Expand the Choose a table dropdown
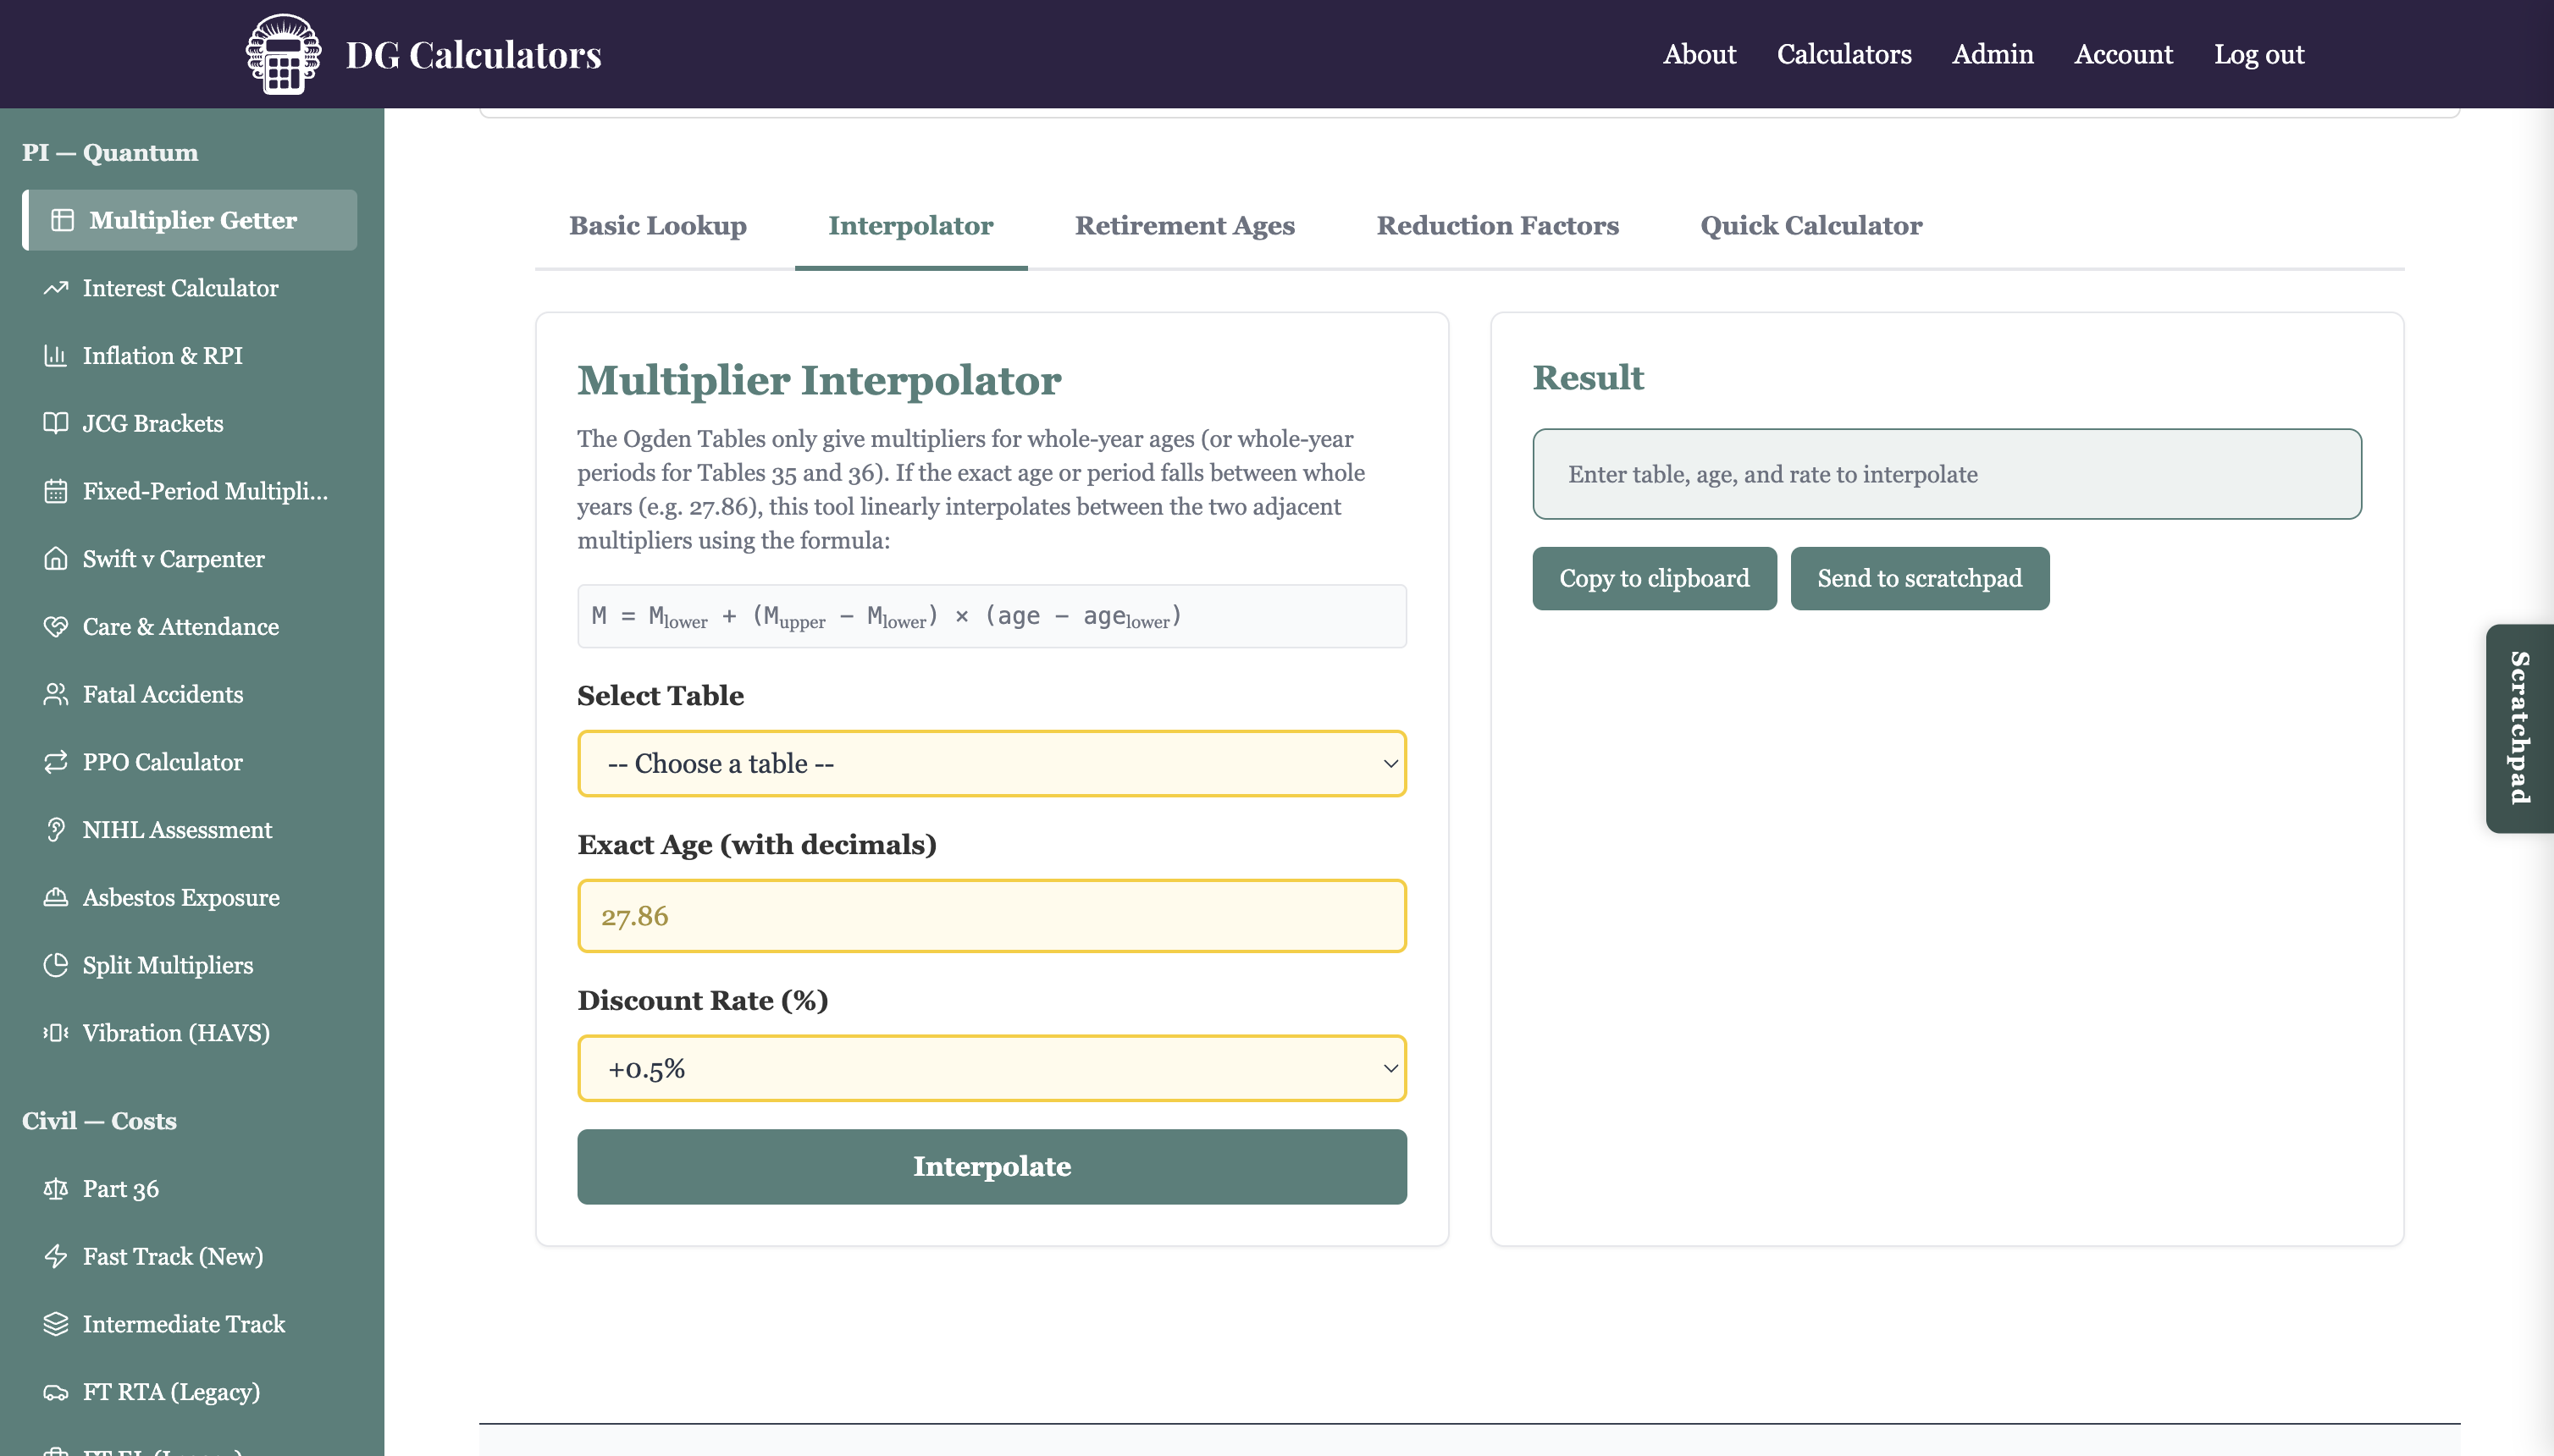 [x=992, y=764]
